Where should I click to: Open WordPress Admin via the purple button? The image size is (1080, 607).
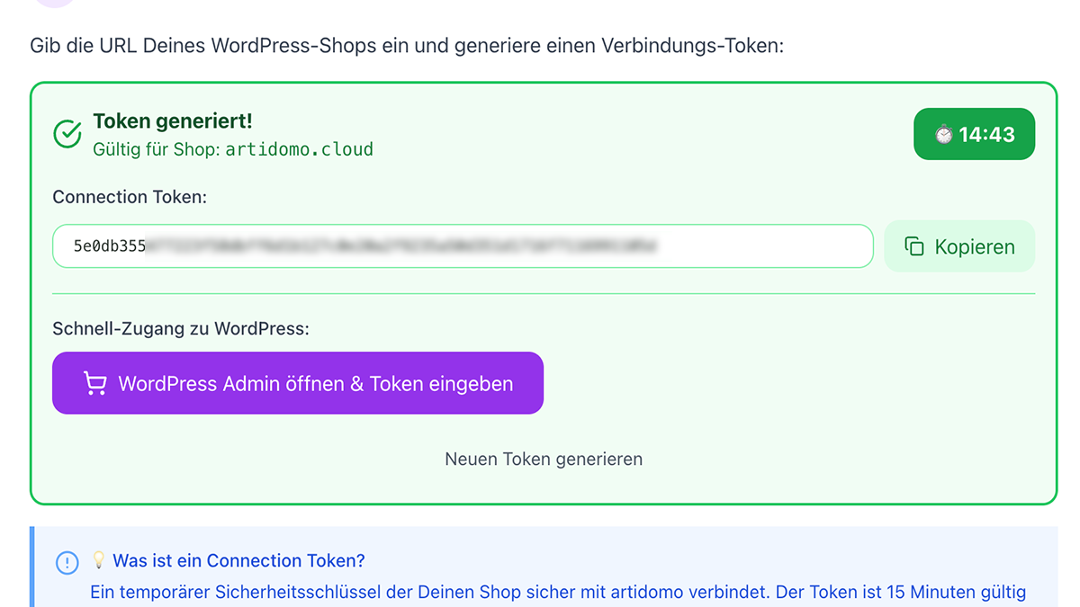point(298,383)
